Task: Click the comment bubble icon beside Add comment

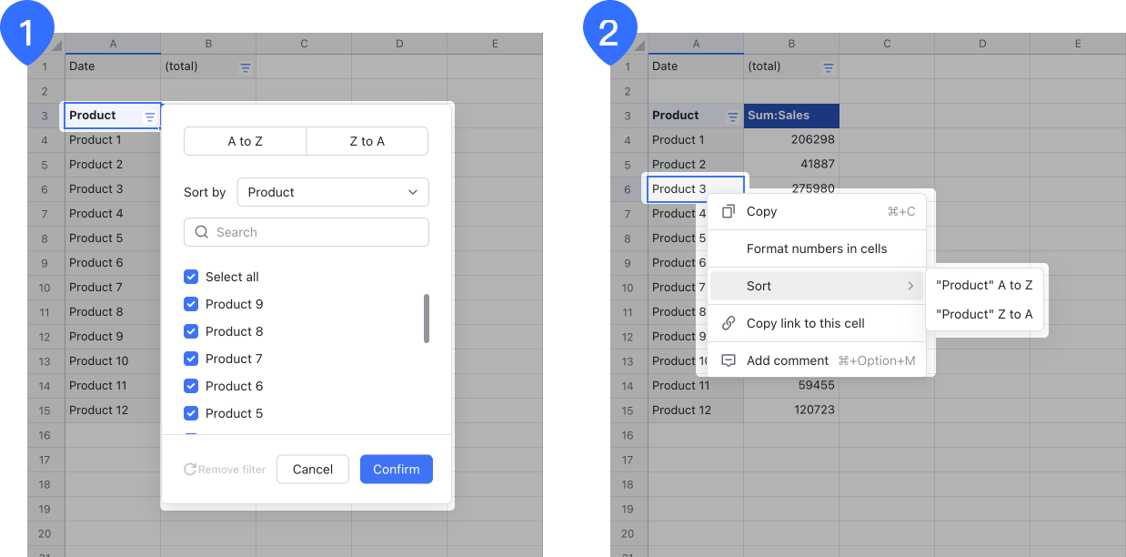Action: pyautogui.click(x=728, y=360)
